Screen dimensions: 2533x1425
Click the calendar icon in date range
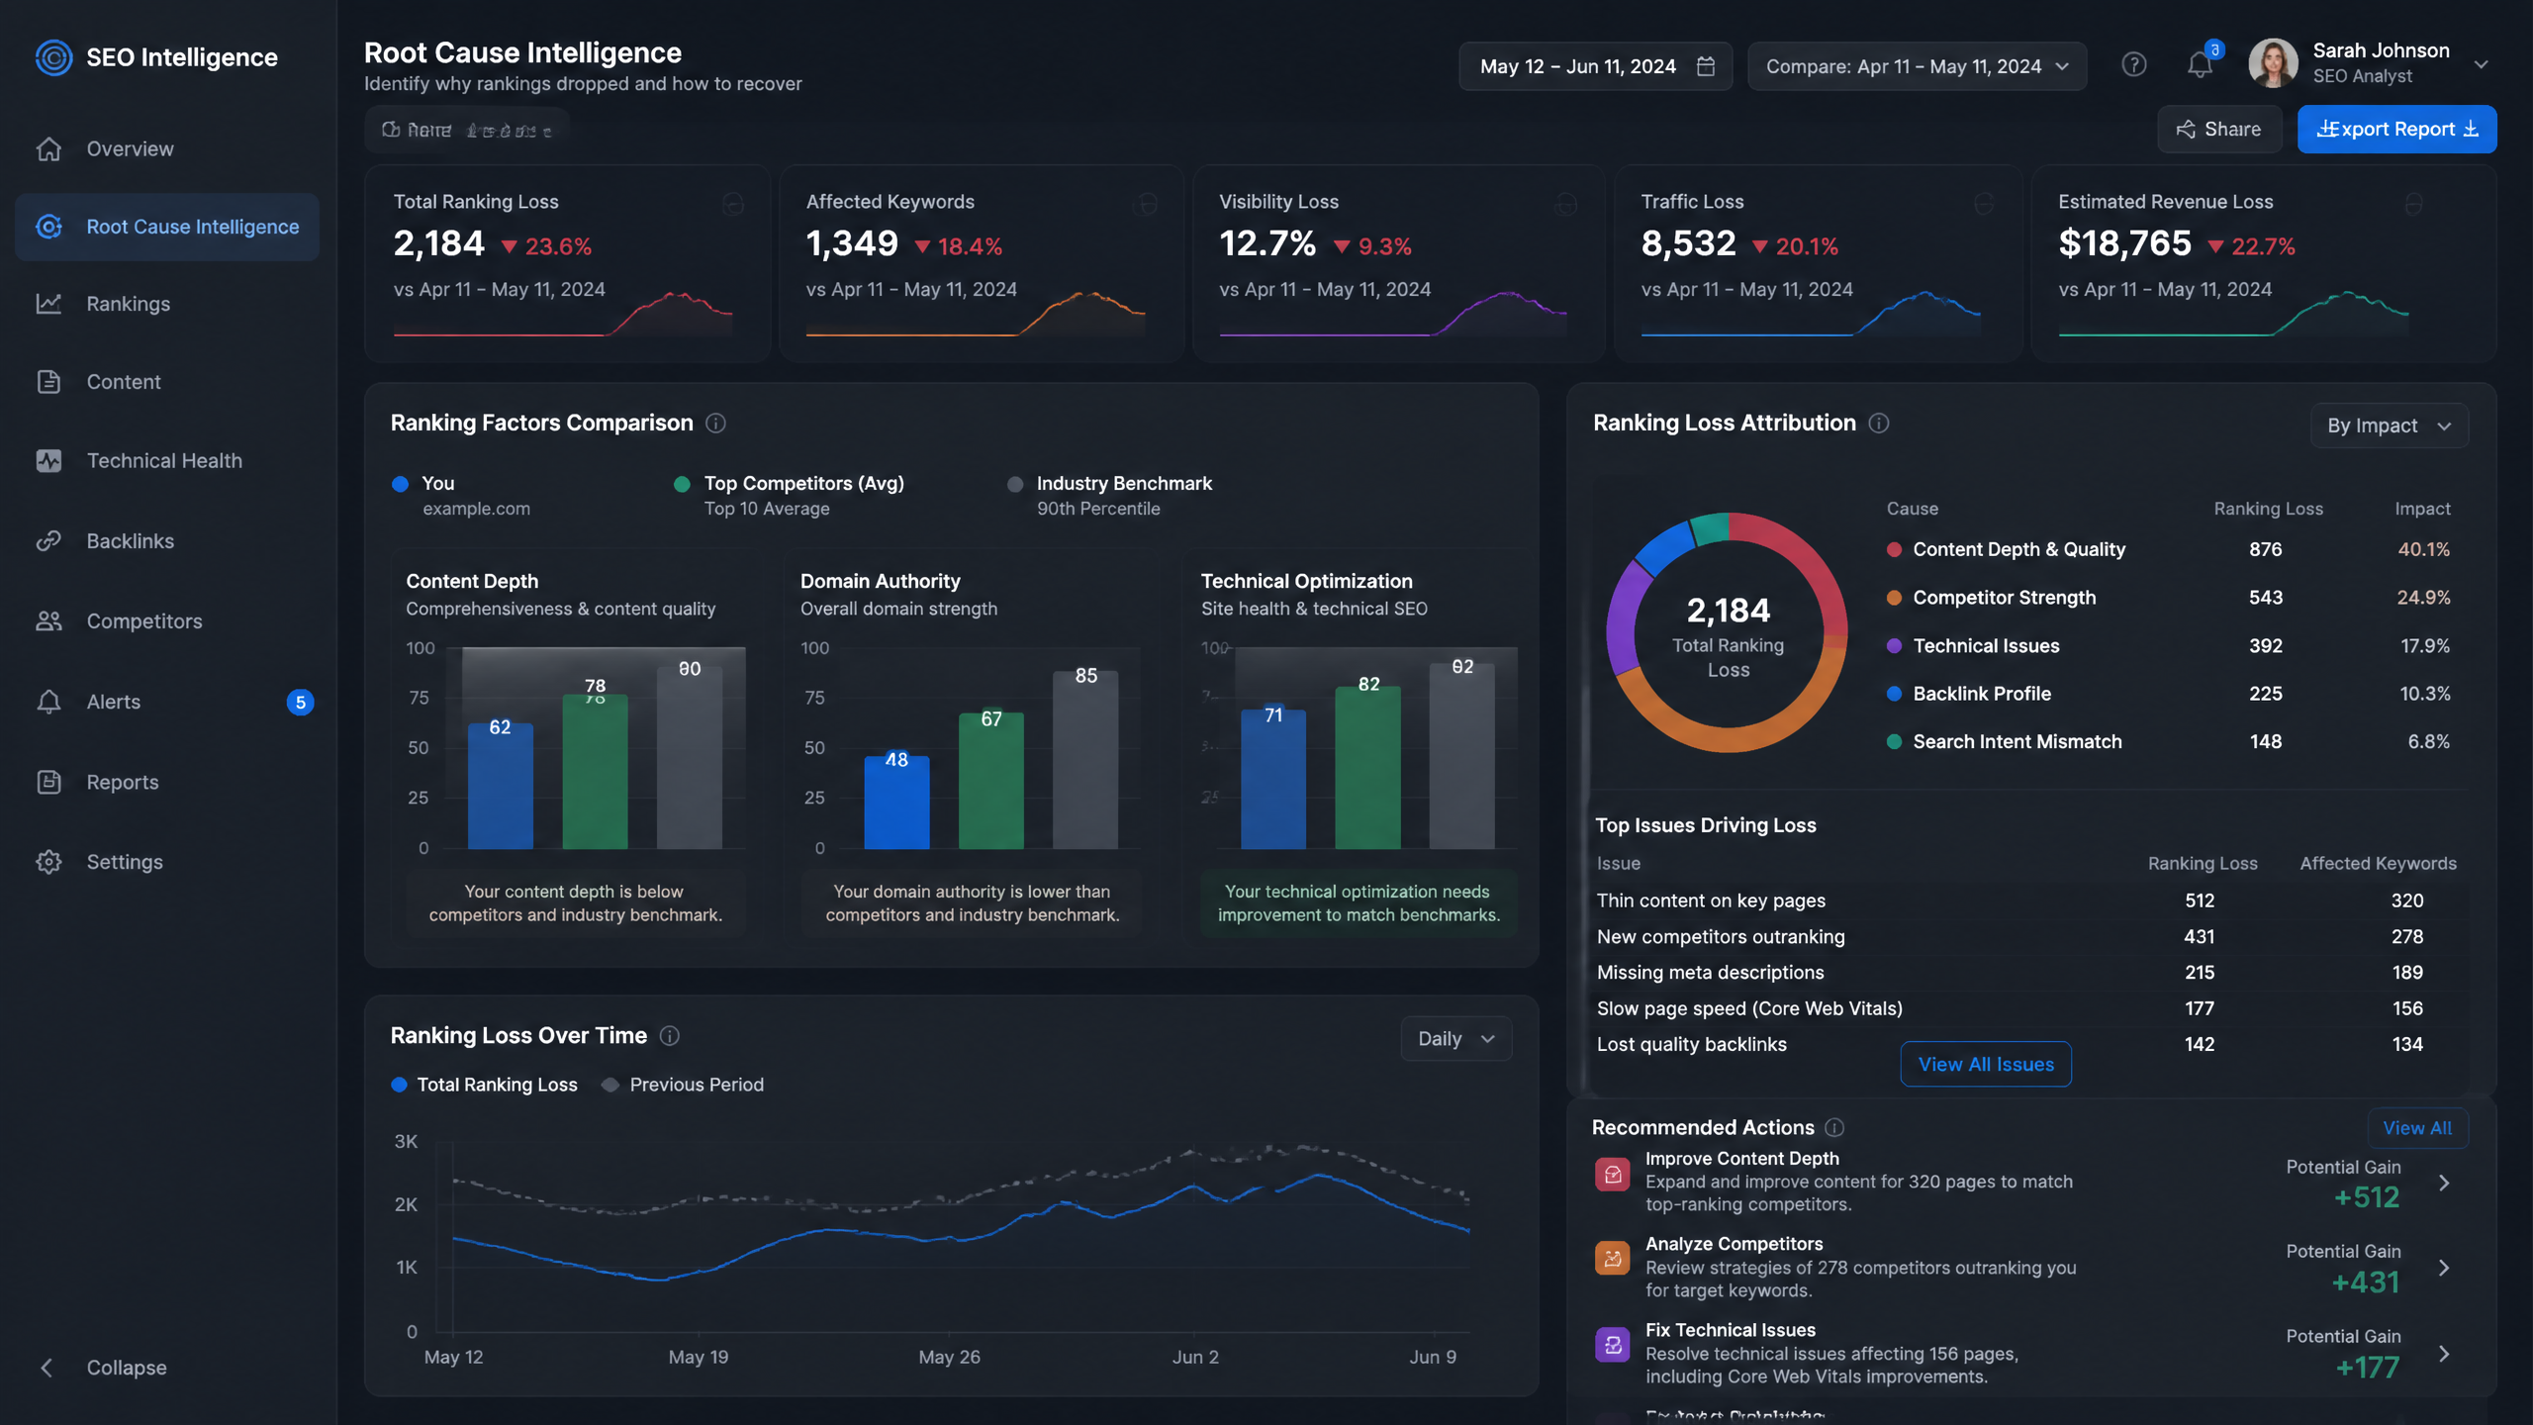pyautogui.click(x=1706, y=66)
